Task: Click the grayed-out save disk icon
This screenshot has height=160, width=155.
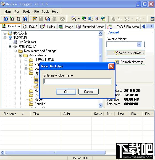Action: (41, 19)
